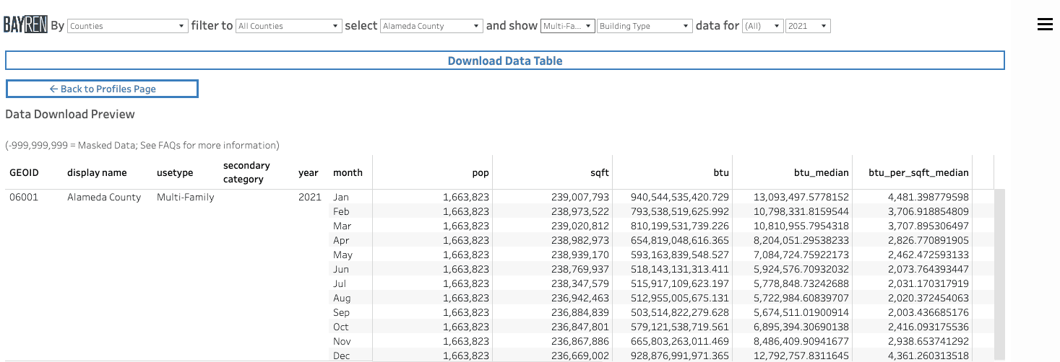Click the data table vertical scrollbar
The image size is (1060, 362).
point(999,274)
